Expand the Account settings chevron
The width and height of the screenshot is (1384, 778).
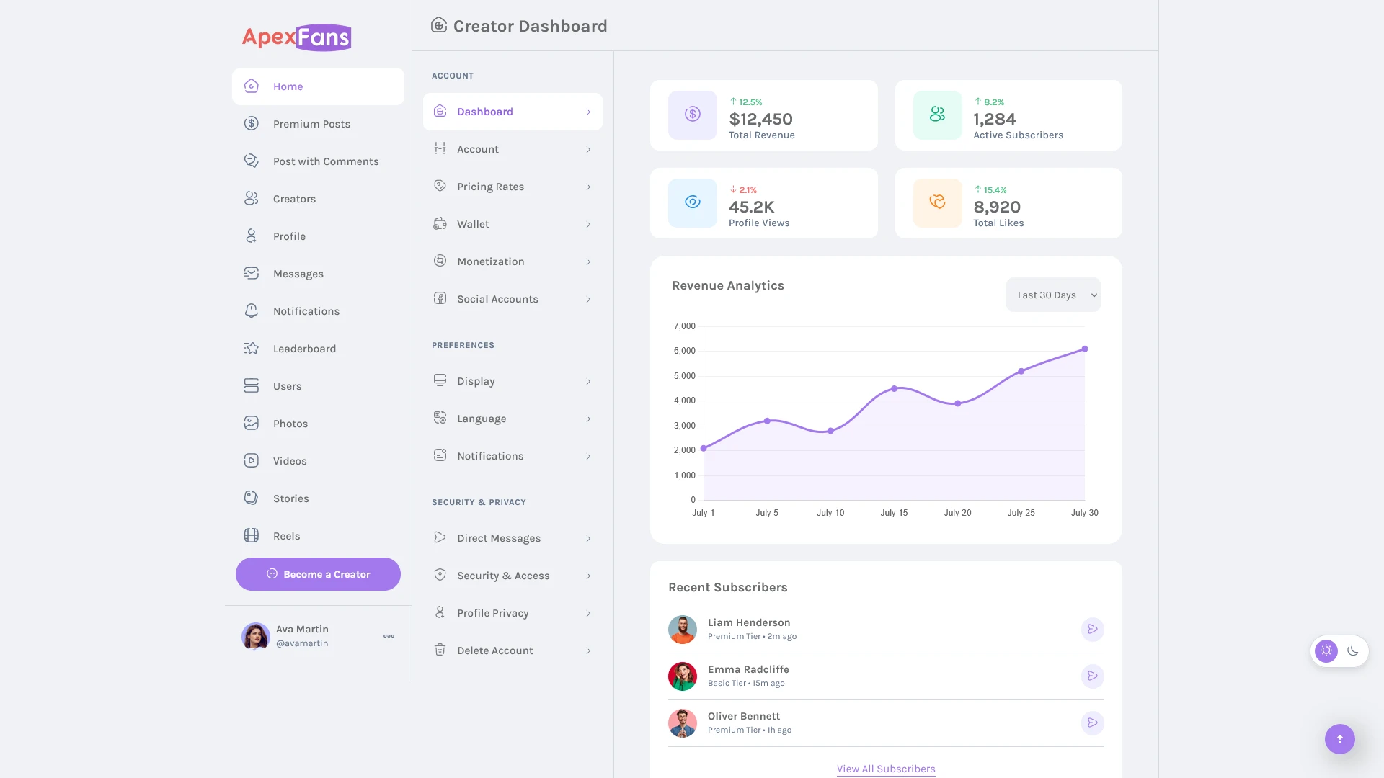(x=588, y=150)
